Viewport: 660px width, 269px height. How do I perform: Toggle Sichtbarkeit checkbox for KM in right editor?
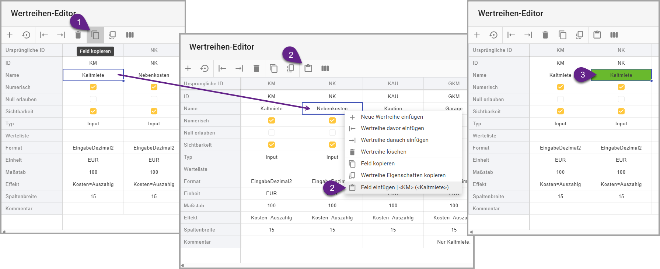tap(561, 111)
